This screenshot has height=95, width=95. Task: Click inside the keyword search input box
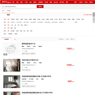click(19, 7)
